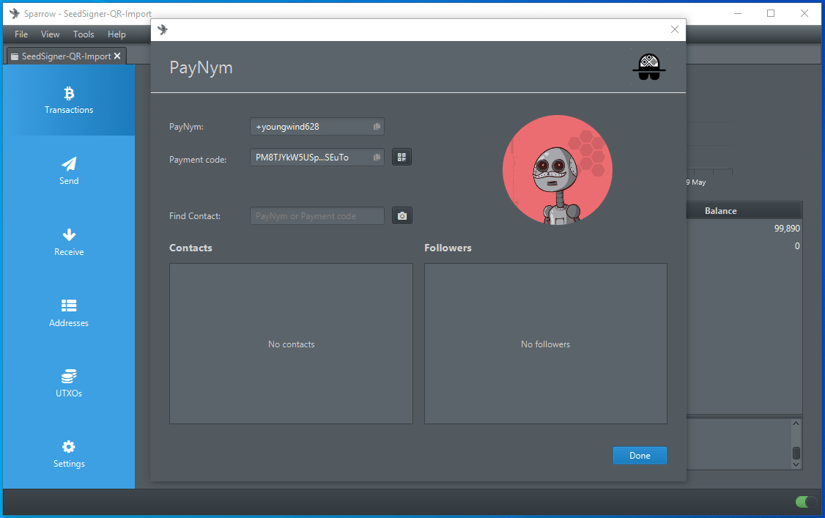This screenshot has width=825, height=518.
Task: Click the PayNym hat-and-glasses logo
Action: [648, 67]
